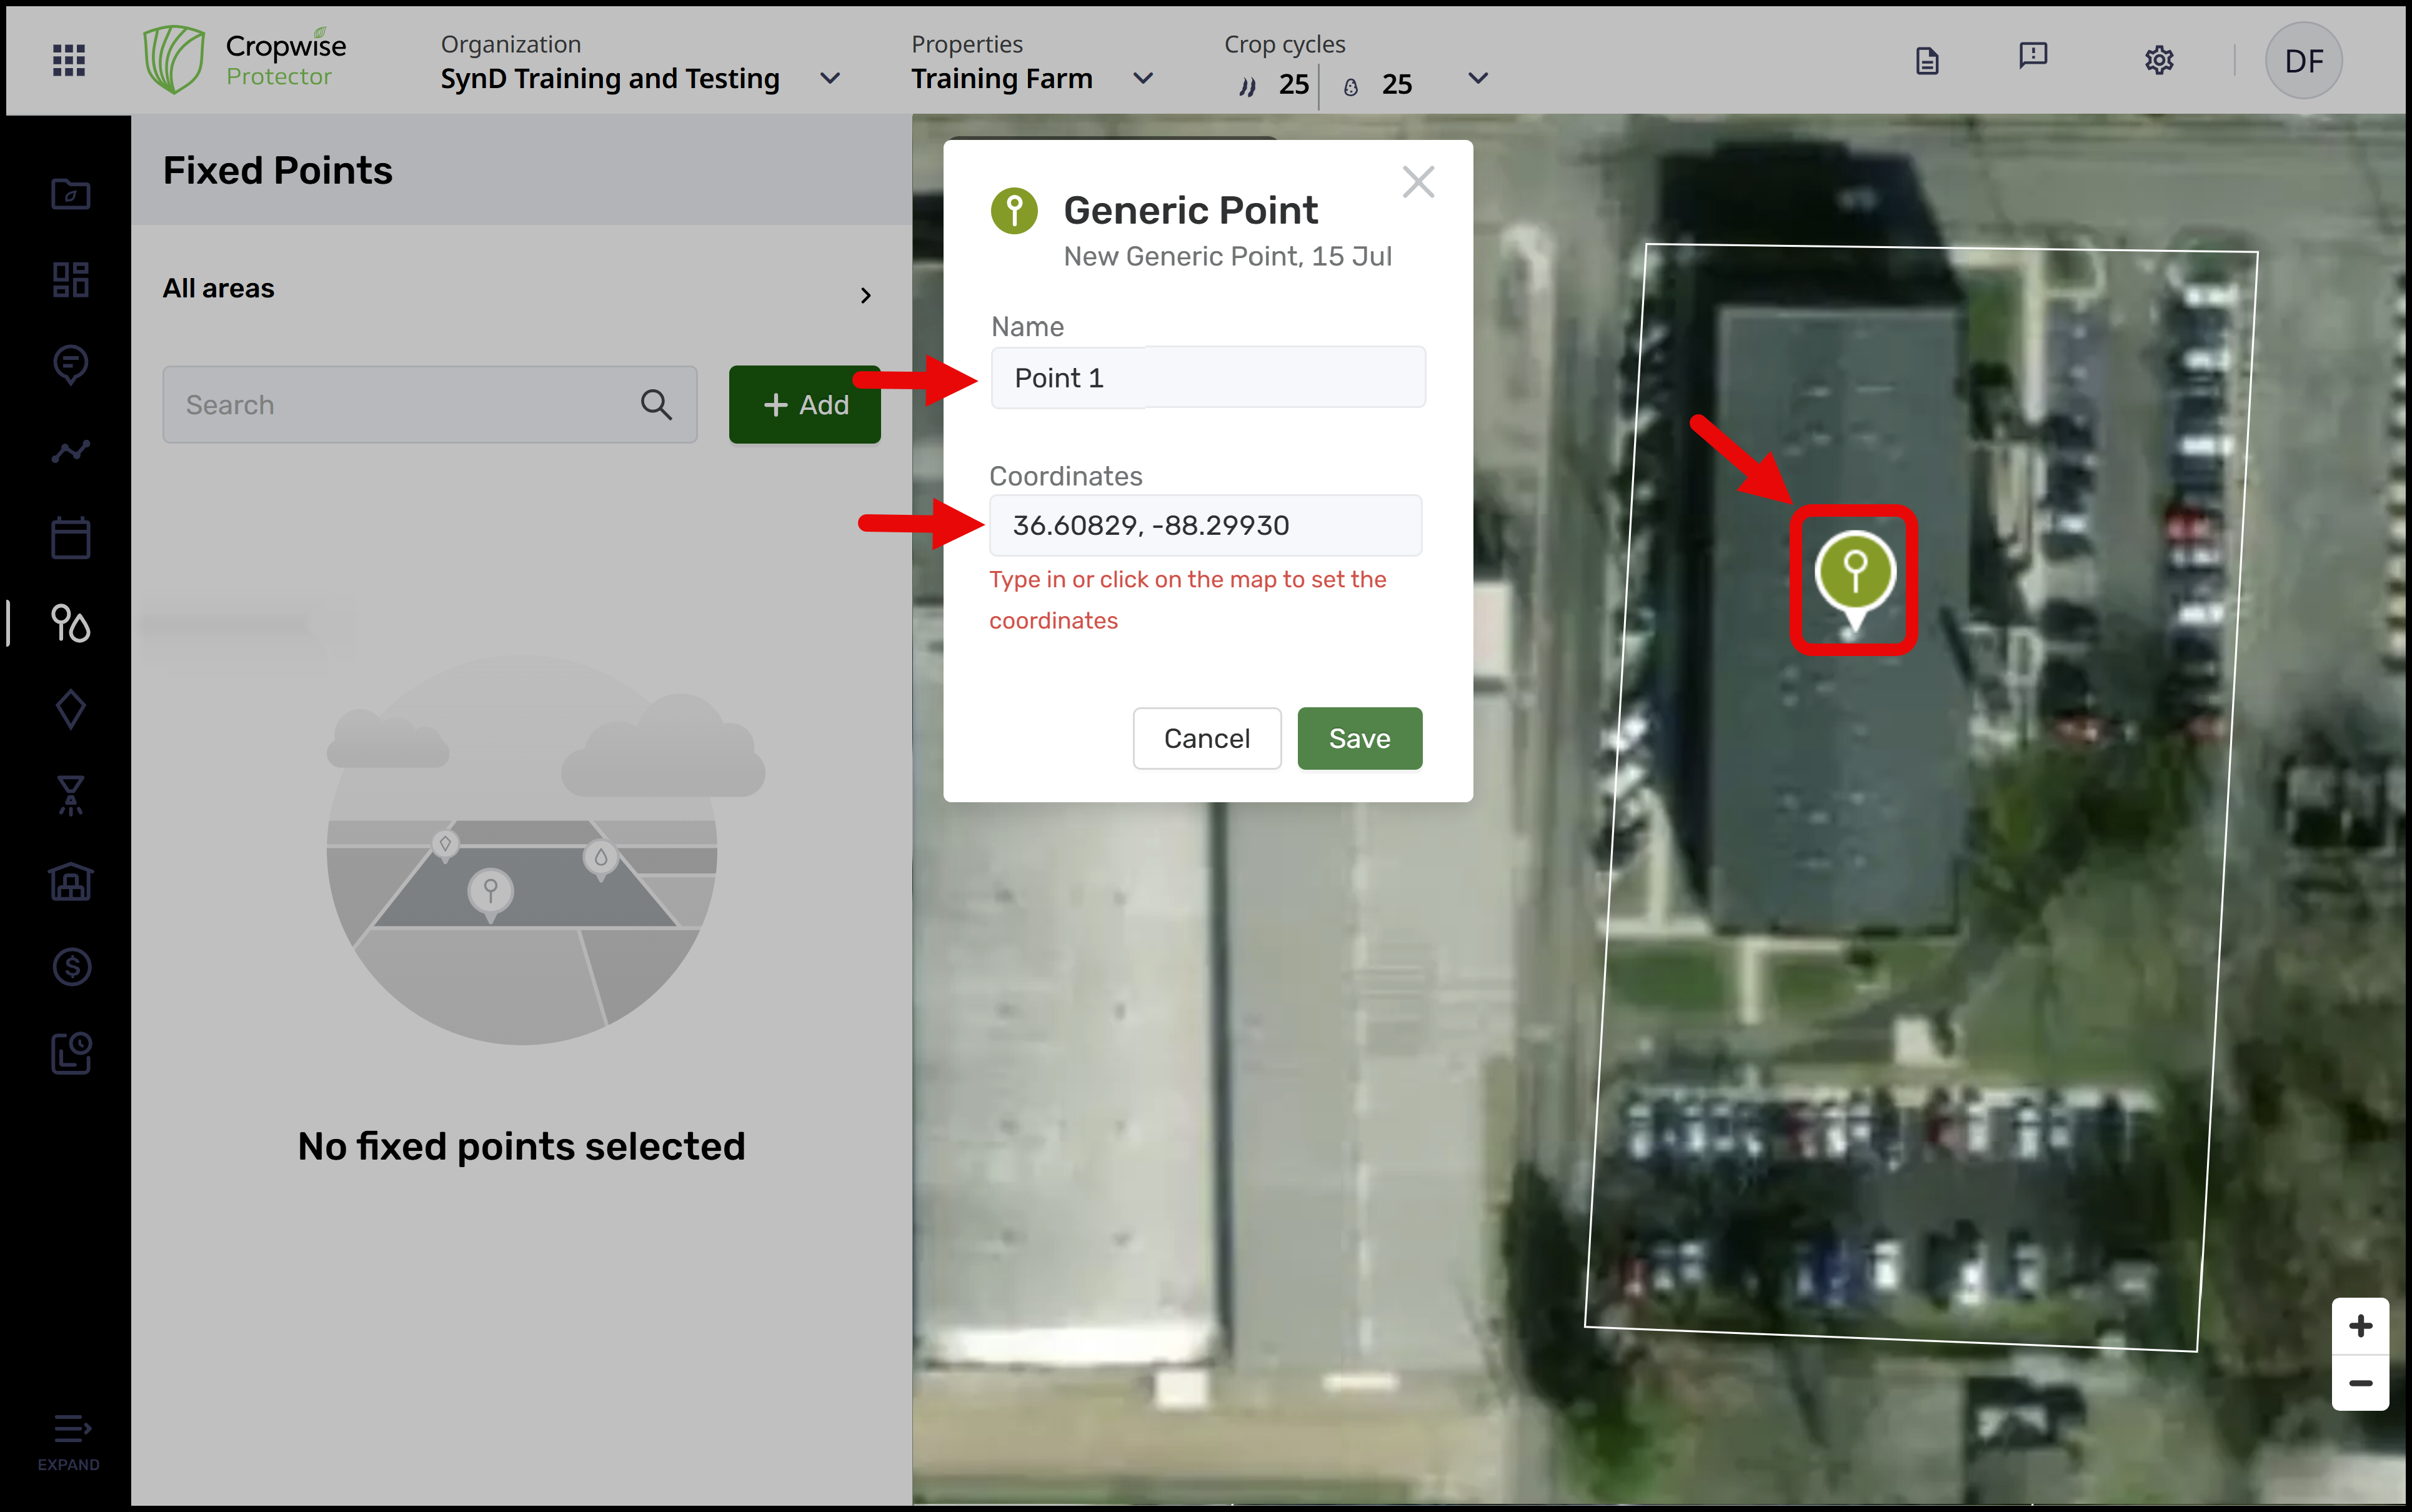The width and height of the screenshot is (2412, 1512).
Task: Expand the All areas row
Action: [865, 295]
